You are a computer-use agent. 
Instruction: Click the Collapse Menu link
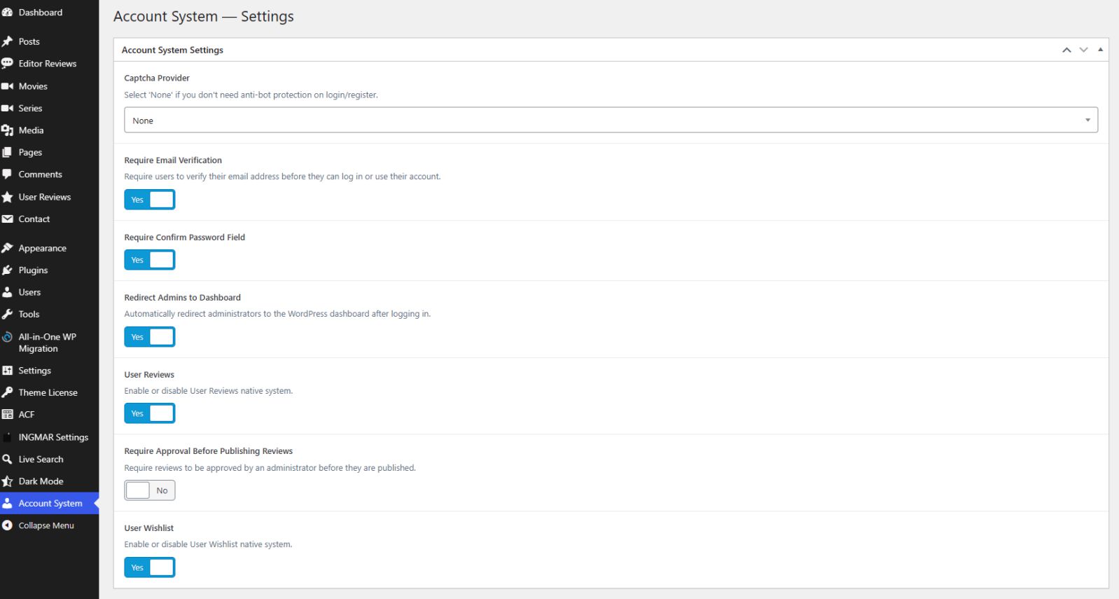[46, 525]
